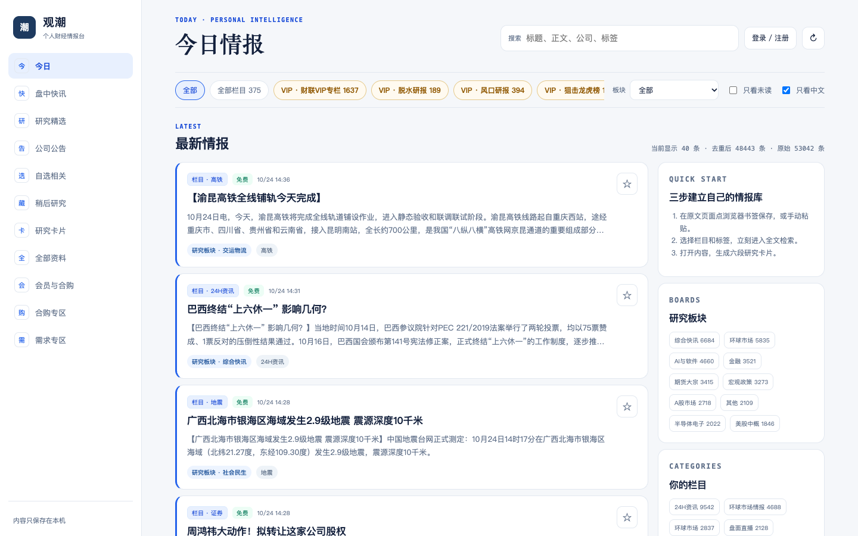Star the 巴西终结上六休一 article
Screen dimensions: 858x536
(x=627, y=295)
